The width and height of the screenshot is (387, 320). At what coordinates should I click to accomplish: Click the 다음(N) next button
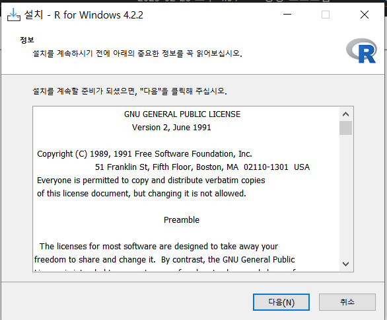click(x=281, y=302)
